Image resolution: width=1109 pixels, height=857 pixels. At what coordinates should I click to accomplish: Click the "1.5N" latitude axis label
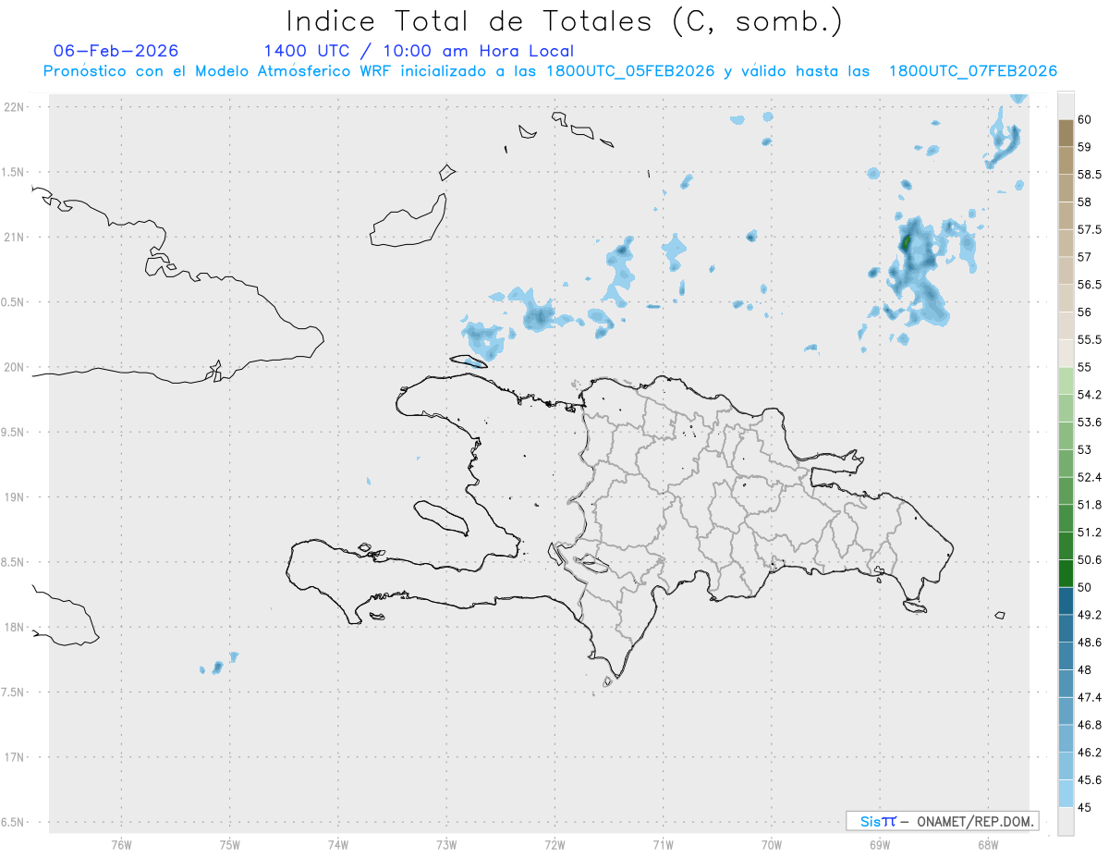pos(13,172)
